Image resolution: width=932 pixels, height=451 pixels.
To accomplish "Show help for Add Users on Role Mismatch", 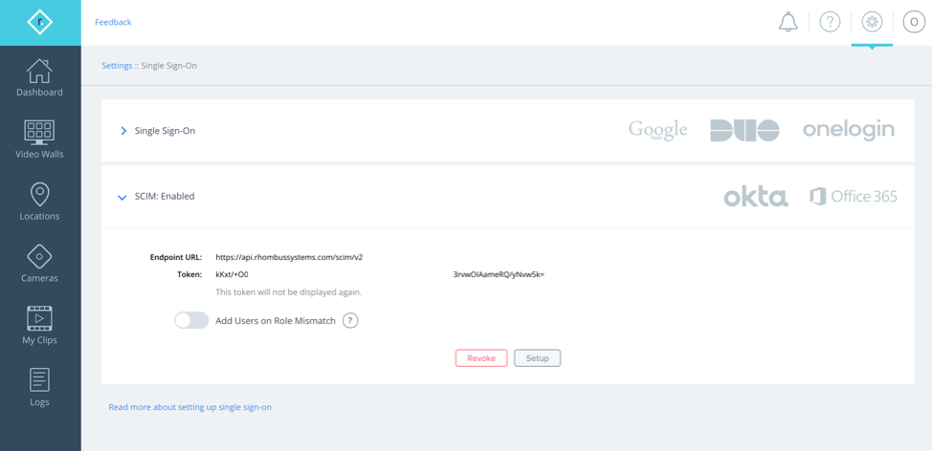I will (350, 321).
